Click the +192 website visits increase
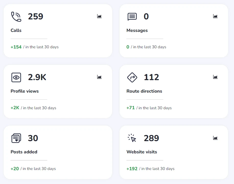Screen dimensions: 234x184 132,169
